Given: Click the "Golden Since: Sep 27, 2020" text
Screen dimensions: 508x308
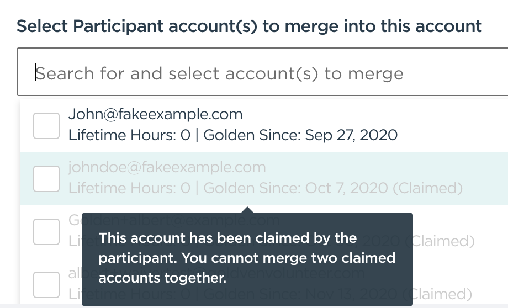Looking at the screenshot, I should click(x=300, y=135).
